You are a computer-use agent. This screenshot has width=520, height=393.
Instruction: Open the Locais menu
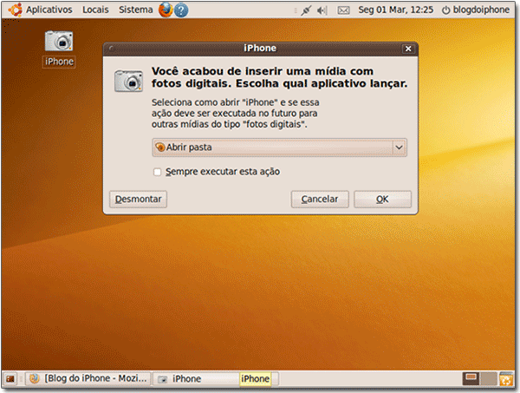point(95,10)
